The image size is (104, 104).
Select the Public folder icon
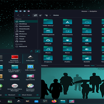[x=67, y=58]
